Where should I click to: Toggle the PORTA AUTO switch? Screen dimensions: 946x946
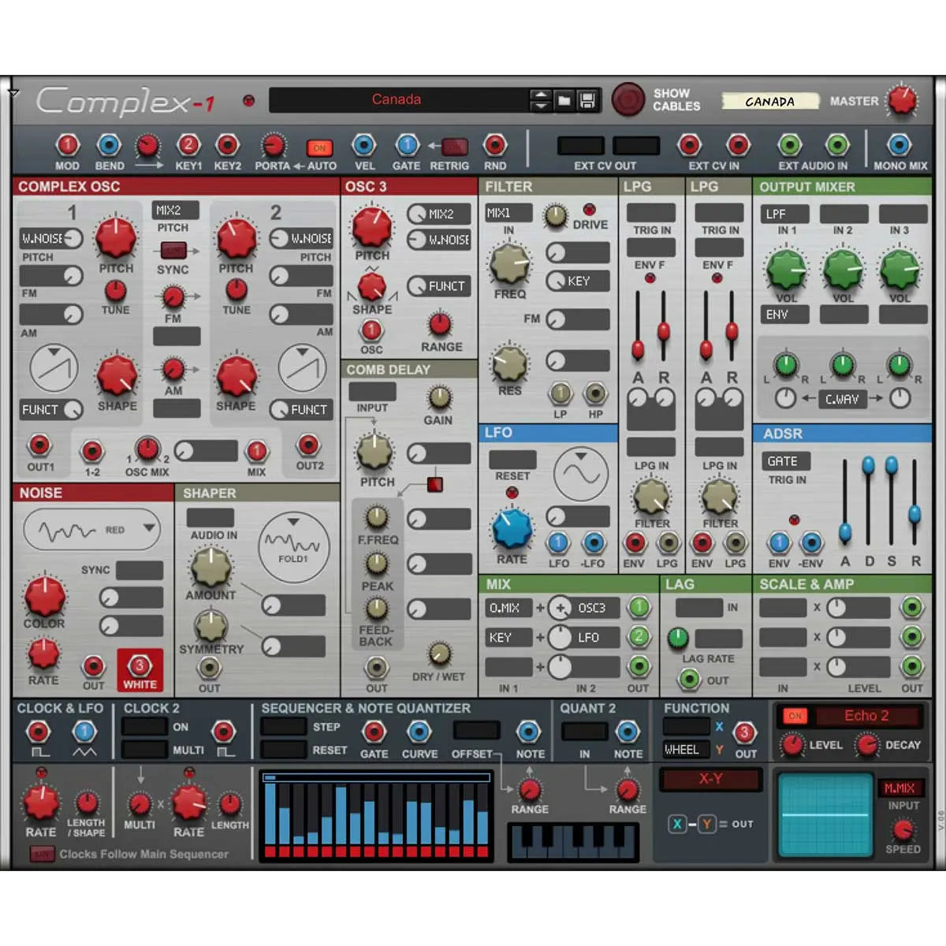[318, 147]
